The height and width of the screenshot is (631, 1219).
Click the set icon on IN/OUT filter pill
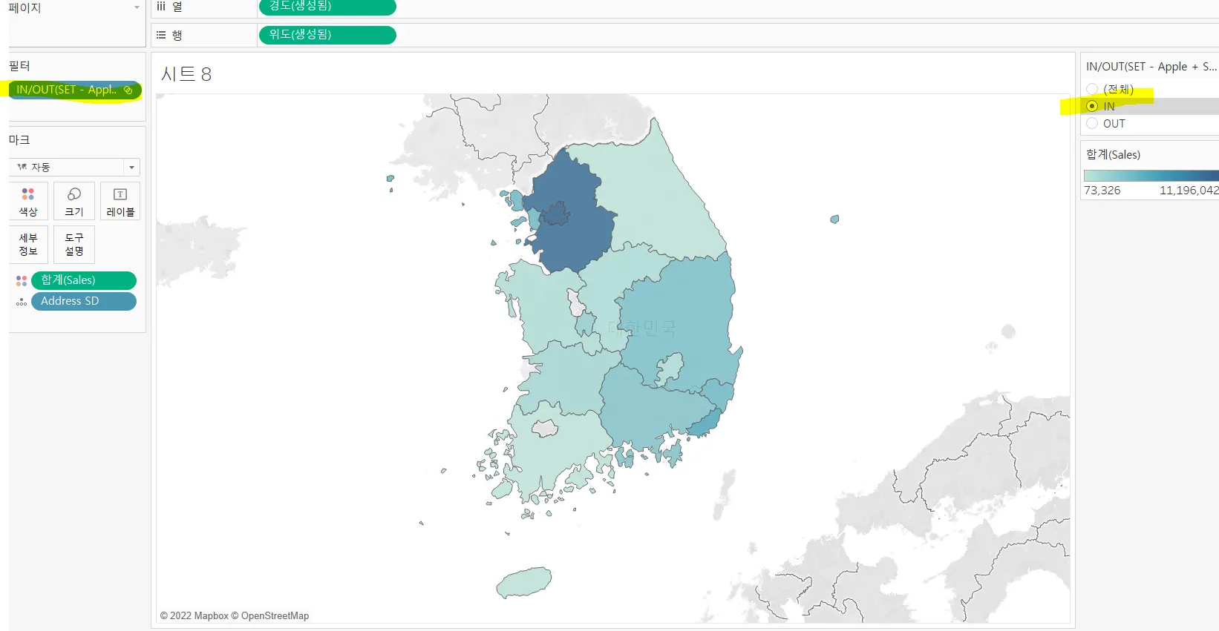click(x=128, y=90)
